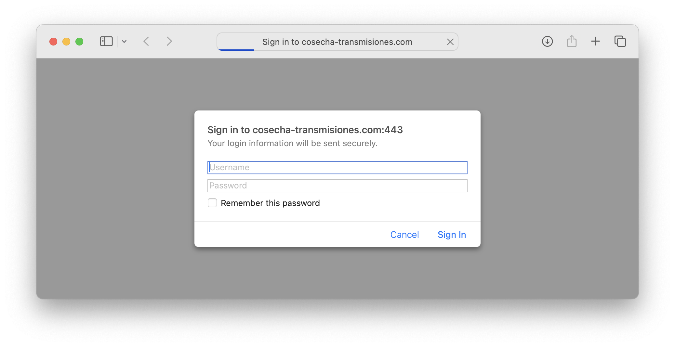Cancel the sign-in dialog
The height and width of the screenshot is (347, 675).
[x=404, y=235]
